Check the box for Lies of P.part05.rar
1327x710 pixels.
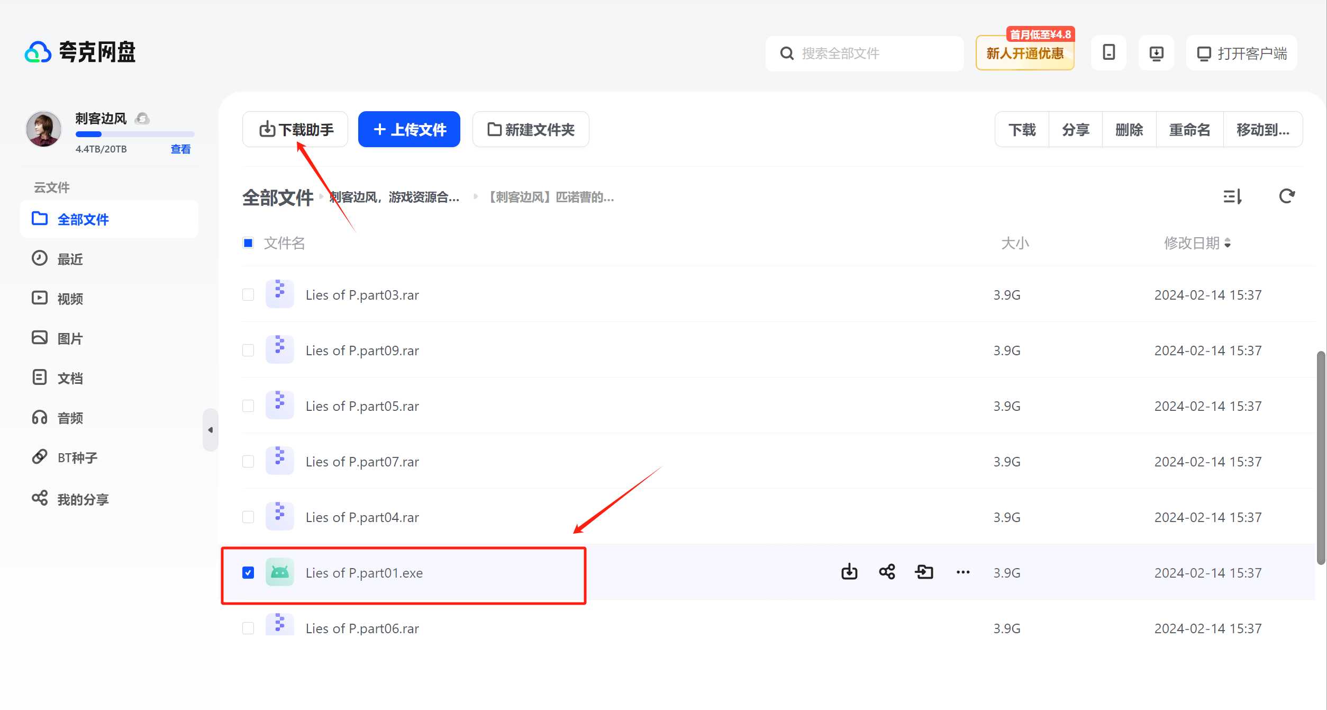(248, 406)
